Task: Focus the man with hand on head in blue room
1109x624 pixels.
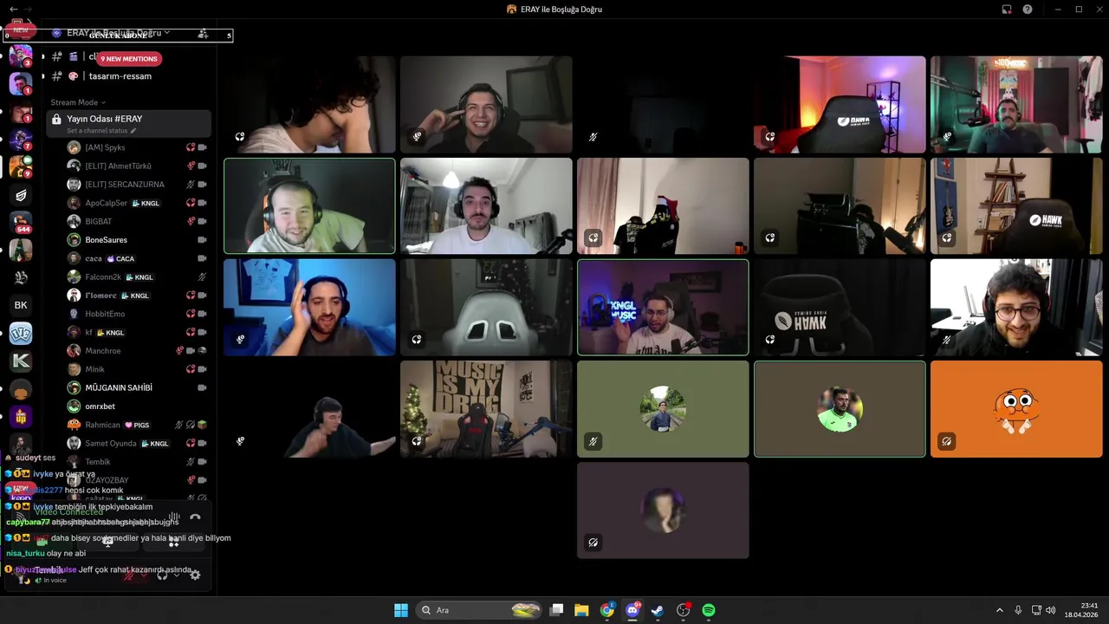Action: point(309,308)
